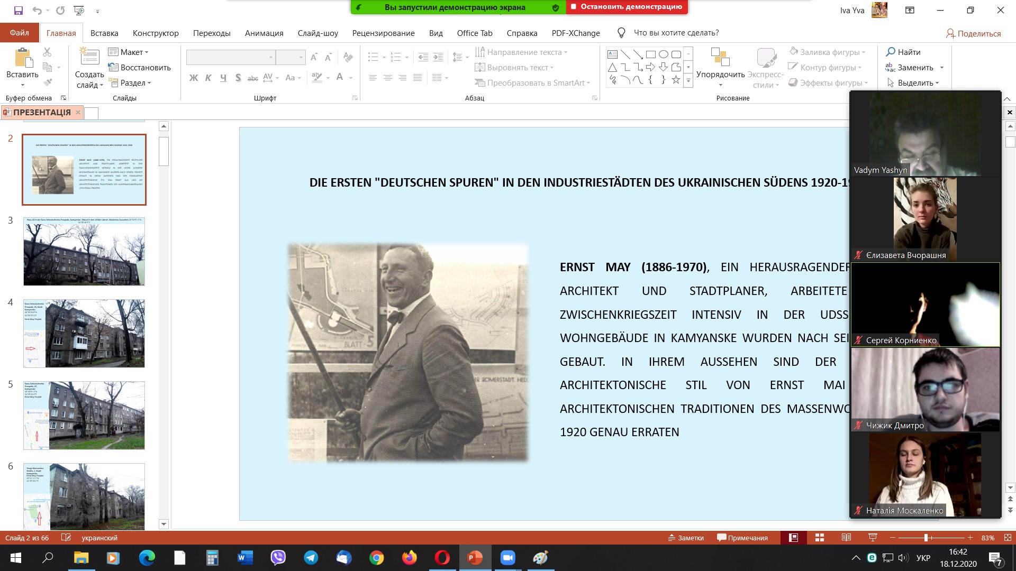Click Остановить демонстрацию button
The image size is (1016, 571).
click(x=627, y=7)
